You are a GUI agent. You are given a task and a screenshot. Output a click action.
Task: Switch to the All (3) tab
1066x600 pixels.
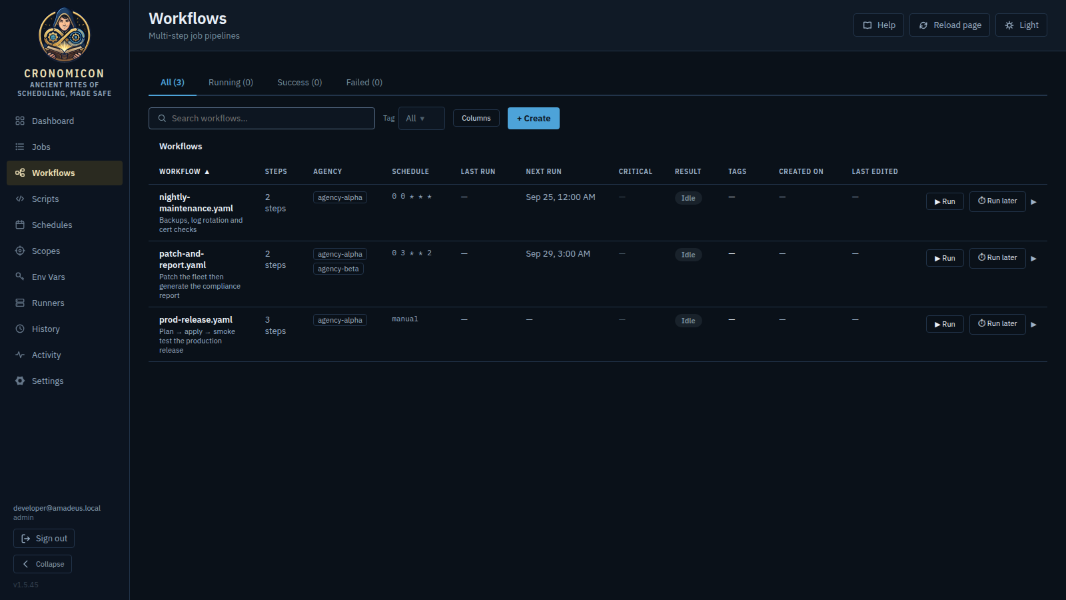click(173, 82)
